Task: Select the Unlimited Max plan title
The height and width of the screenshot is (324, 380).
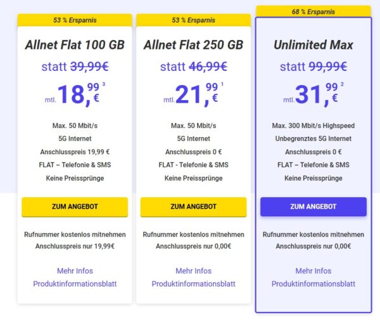Action: point(313,46)
